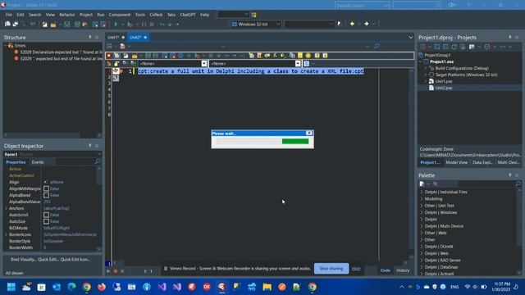Image resolution: width=525 pixels, height=295 pixels.
Task: Expand the Build Configurations node
Action: pos(426,68)
